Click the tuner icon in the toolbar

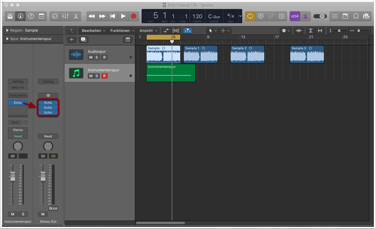pos(271,16)
